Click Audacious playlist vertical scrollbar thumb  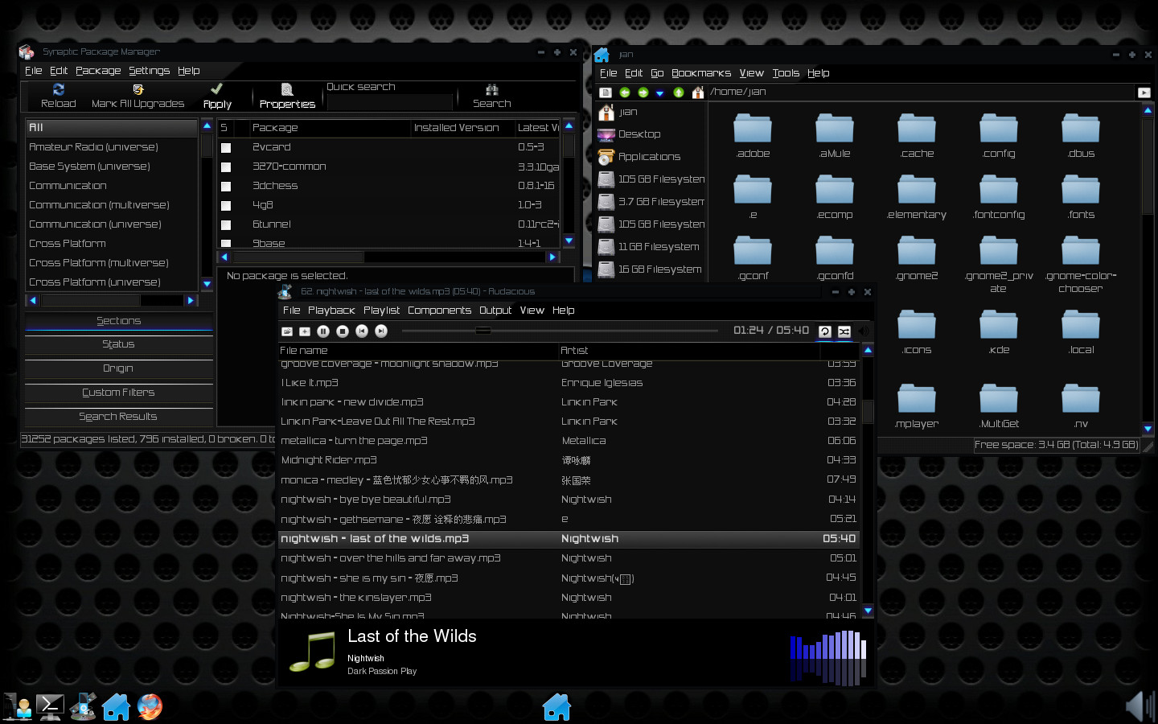(x=868, y=411)
